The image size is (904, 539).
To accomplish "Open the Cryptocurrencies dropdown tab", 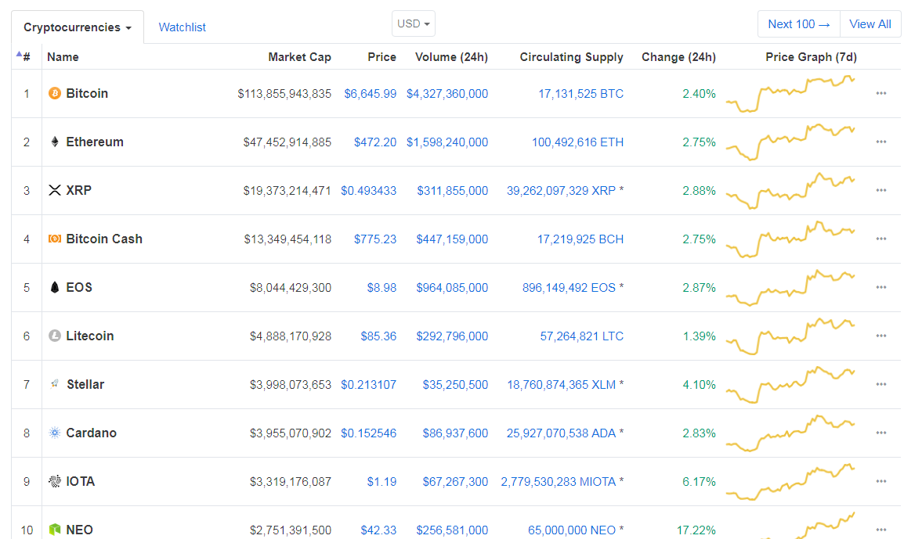I will tap(78, 27).
